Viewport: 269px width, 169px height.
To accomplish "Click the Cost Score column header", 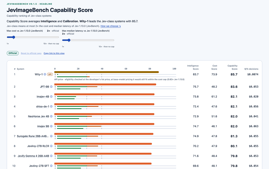I will coord(215,67).
